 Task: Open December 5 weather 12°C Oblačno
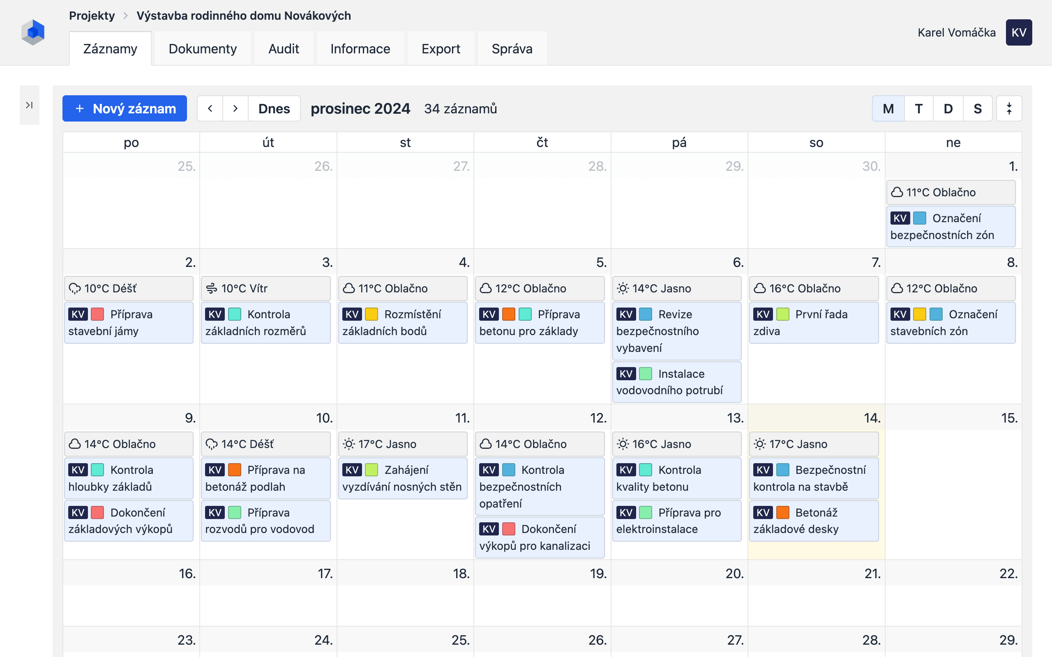(x=540, y=289)
